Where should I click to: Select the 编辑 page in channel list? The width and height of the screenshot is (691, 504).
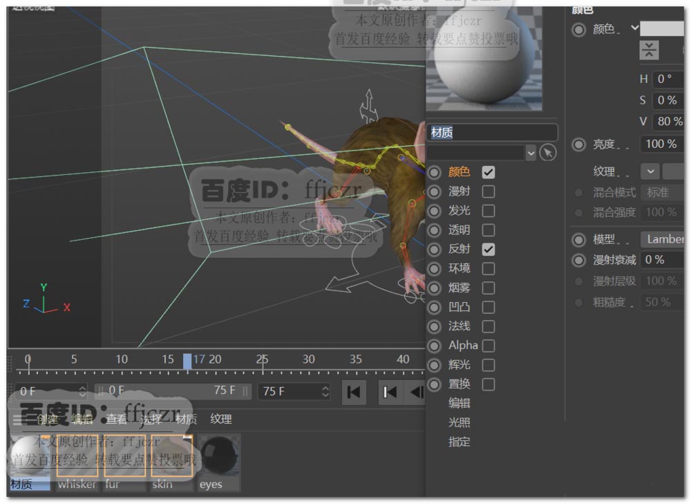460,403
